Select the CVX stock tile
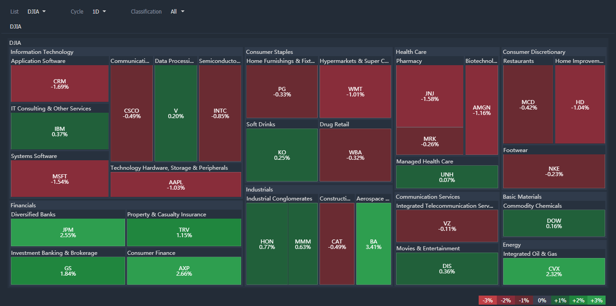This screenshot has height=306, width=616. pos(553,272)
